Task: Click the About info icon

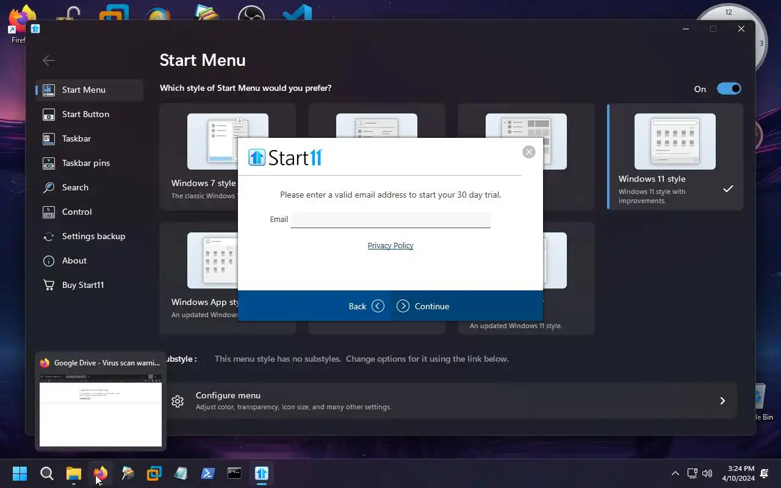Action: coord(49,260)
